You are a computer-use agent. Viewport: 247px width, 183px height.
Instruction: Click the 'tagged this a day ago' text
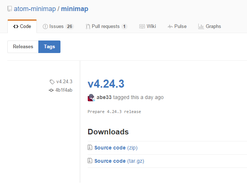point(138,98)
